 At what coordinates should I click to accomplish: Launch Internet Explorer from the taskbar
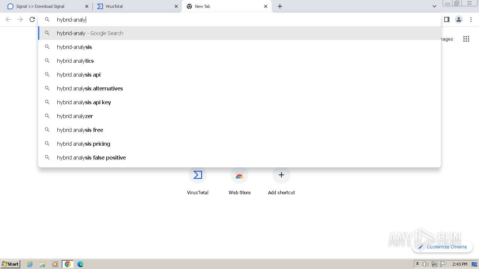click(x=30, y=264)
